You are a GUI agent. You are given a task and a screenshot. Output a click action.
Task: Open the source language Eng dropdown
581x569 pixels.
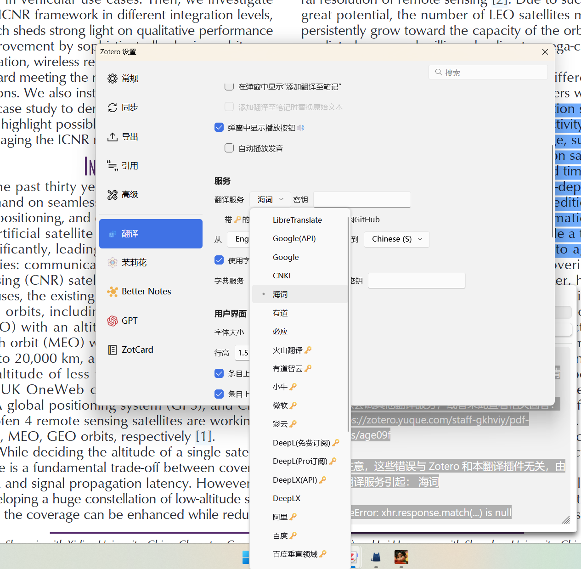238,239
